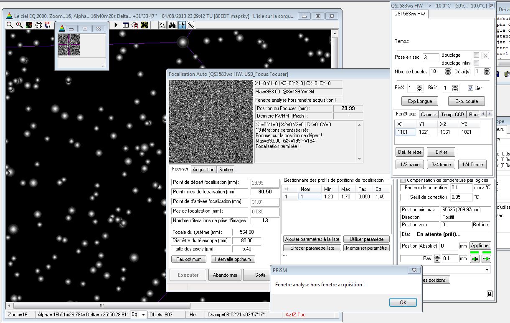
Task: Uncheck the Lier binning checkbox
Action: tap(471, 88)
